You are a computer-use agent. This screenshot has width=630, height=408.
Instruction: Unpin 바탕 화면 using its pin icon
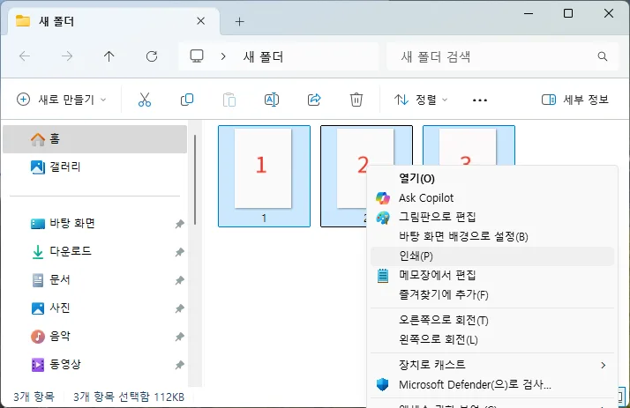[180, 224]
